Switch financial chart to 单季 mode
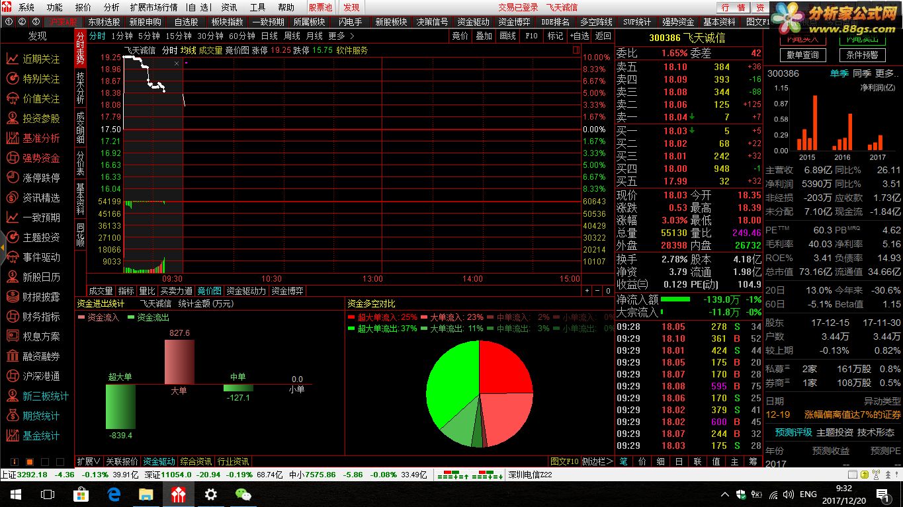This screenshot has width=903, height=507. pyautogui.click(x=839, y=73)
